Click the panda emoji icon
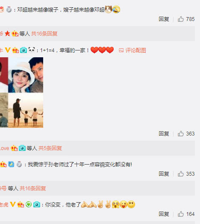The image size is (200, 224). [x=32, y=50]
